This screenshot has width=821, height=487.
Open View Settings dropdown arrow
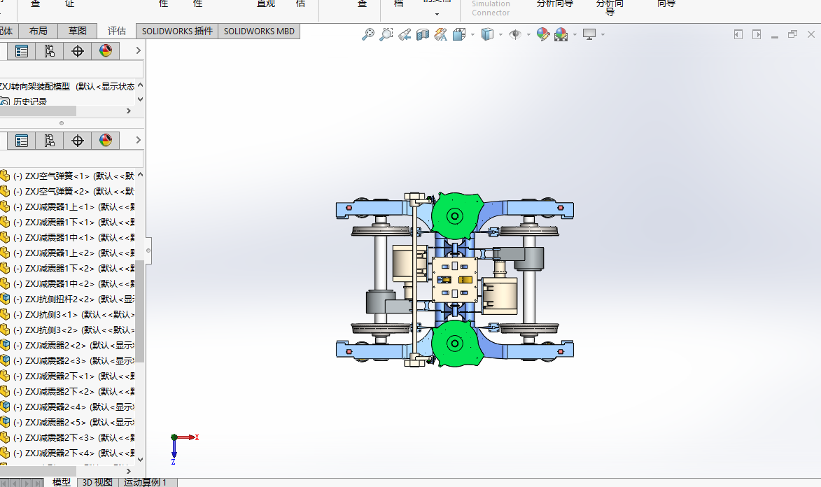click(x=603, y=34)
